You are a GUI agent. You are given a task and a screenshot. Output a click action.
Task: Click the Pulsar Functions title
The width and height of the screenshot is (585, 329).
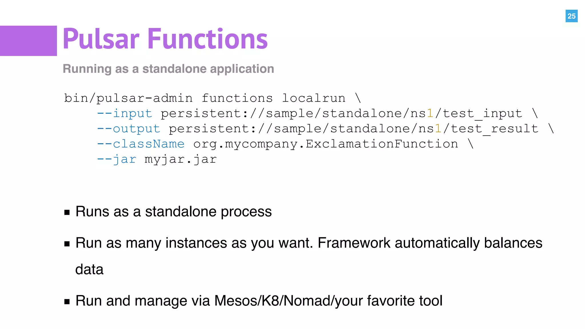coord(165,39)
